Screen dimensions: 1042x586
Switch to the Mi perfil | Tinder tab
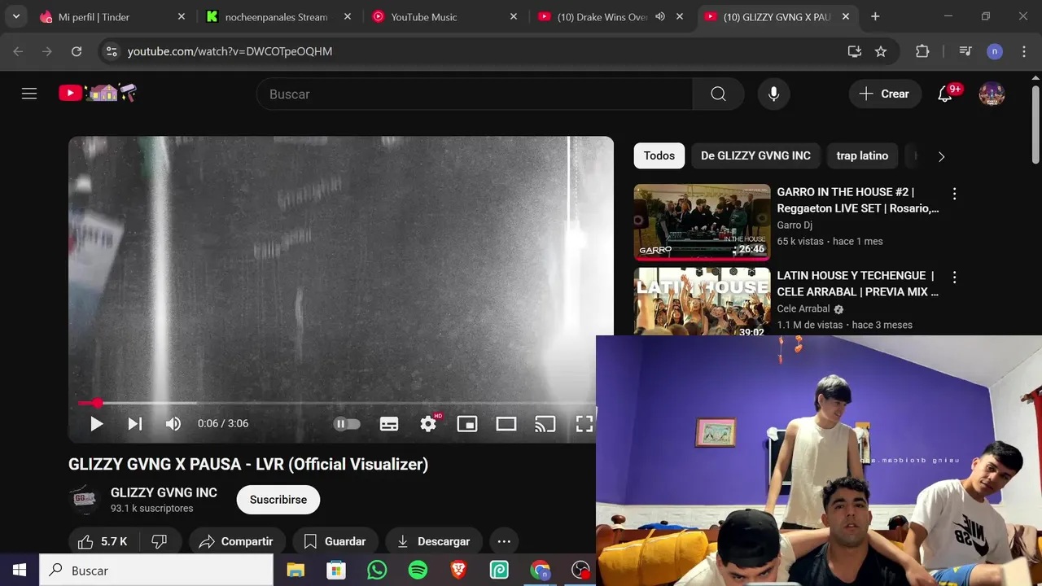click(112, 16)
